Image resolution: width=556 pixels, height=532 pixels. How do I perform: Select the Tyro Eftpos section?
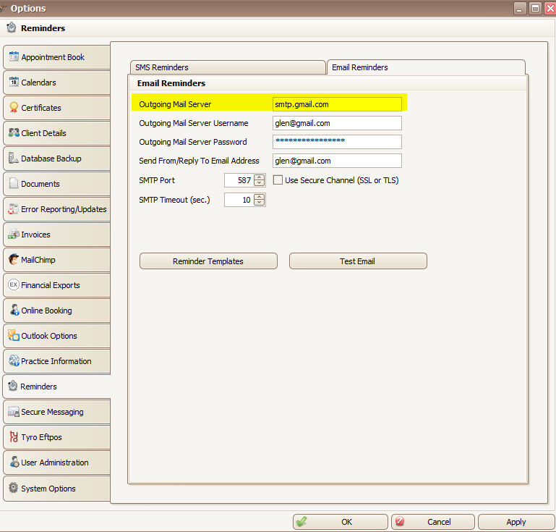pos(56,437)
